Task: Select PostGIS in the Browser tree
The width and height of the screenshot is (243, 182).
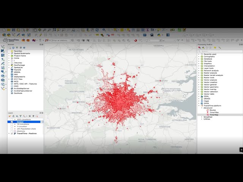Action: coord(17,70)
